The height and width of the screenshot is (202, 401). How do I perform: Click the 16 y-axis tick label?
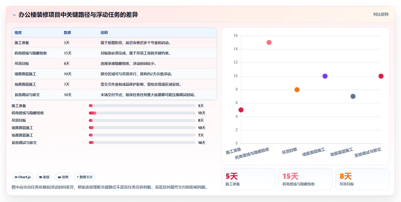tap(236, 36)
